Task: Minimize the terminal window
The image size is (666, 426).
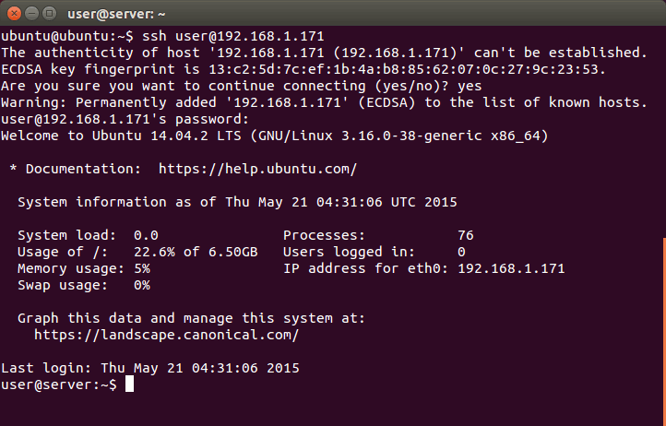Action: pyautogui.click(x=30, y=13)
